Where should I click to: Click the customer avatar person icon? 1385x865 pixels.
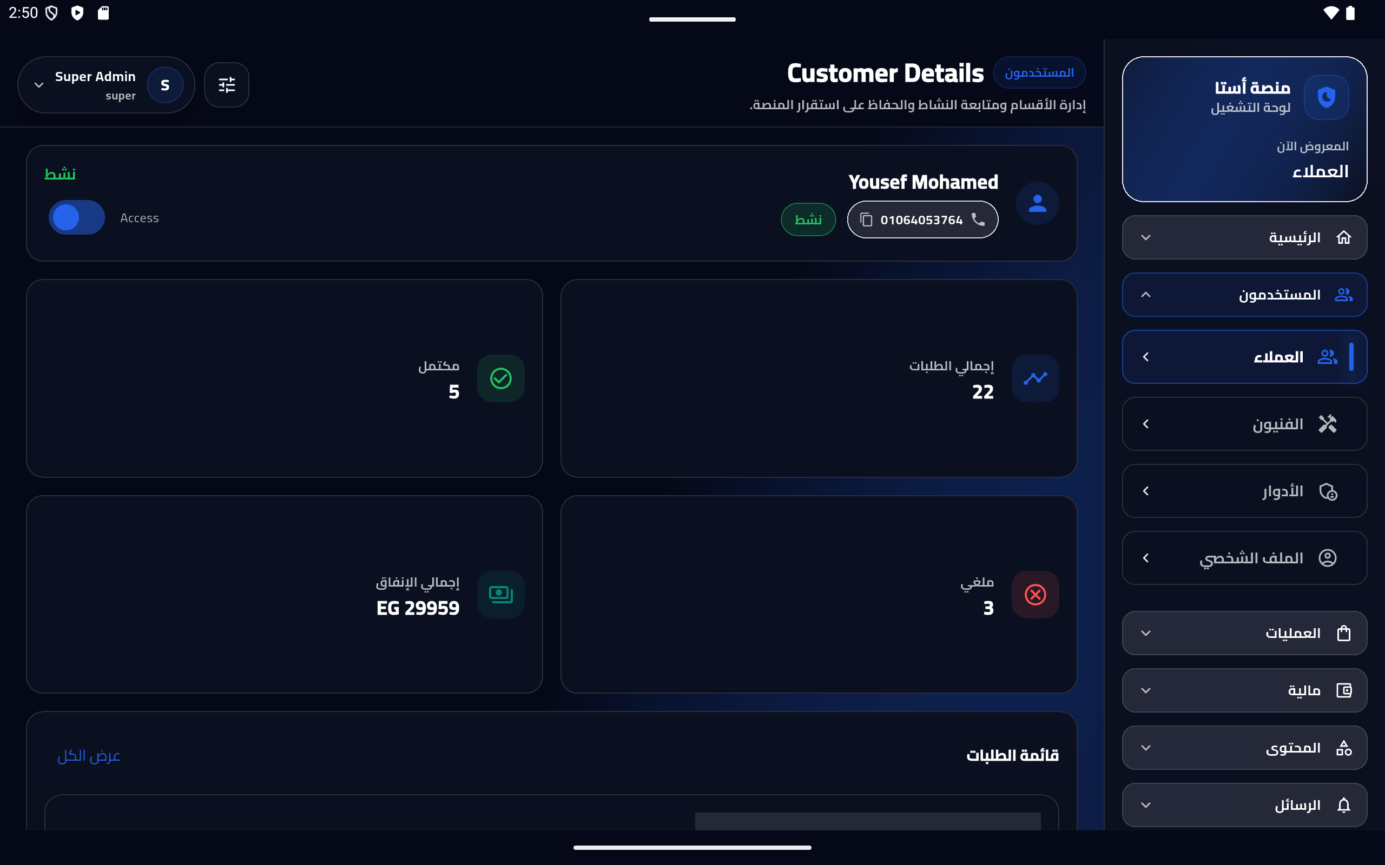[x=1037, y=203]
